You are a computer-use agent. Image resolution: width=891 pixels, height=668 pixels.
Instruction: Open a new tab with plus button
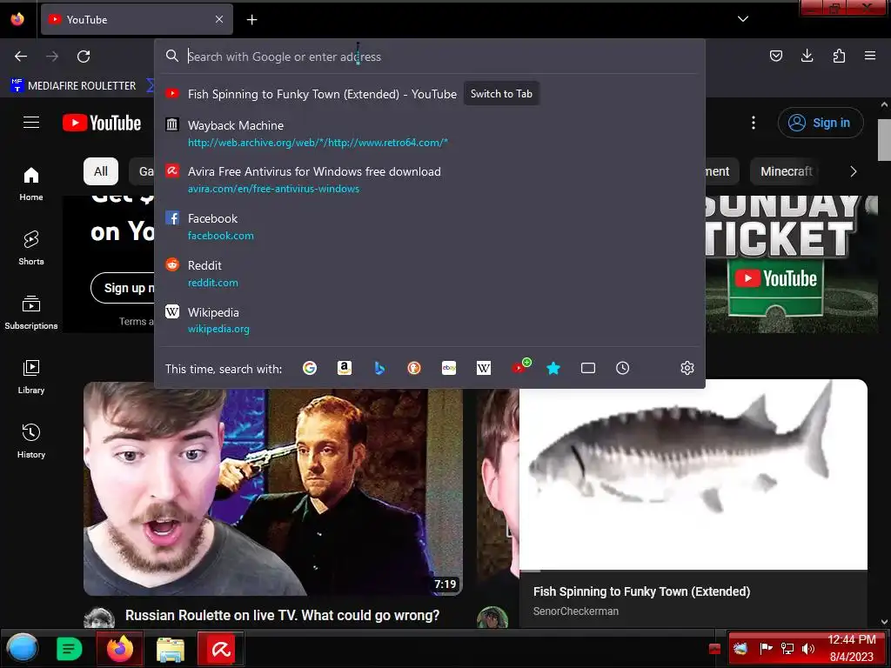pyautogui.click(x=251, y=20)
